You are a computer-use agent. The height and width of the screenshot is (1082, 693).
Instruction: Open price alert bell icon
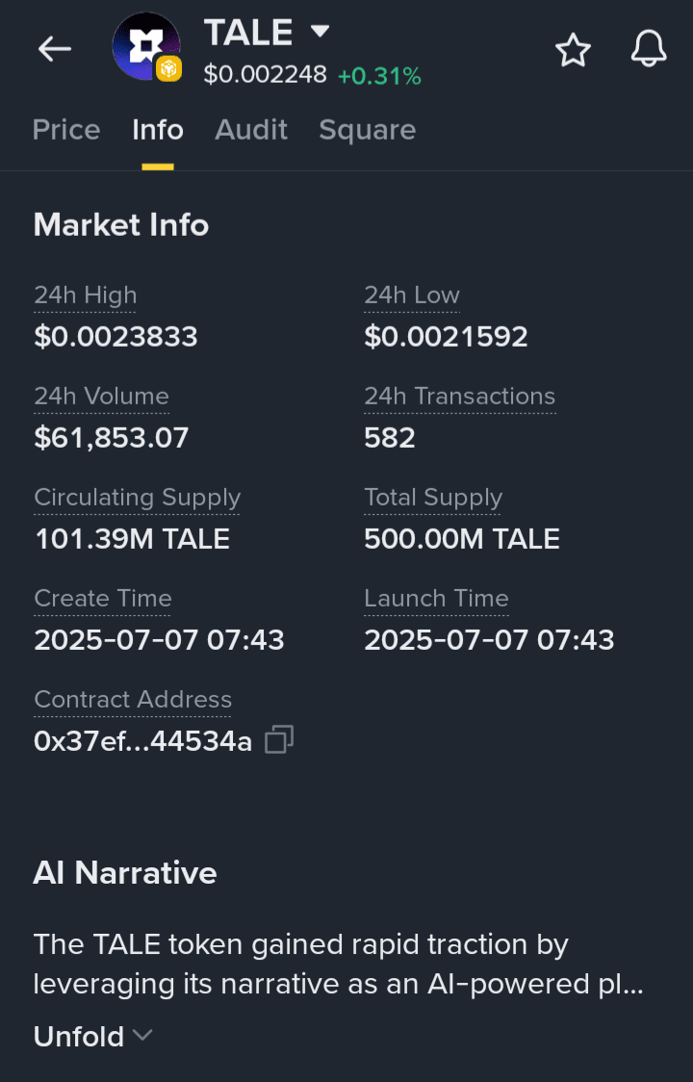click(649, 50)
